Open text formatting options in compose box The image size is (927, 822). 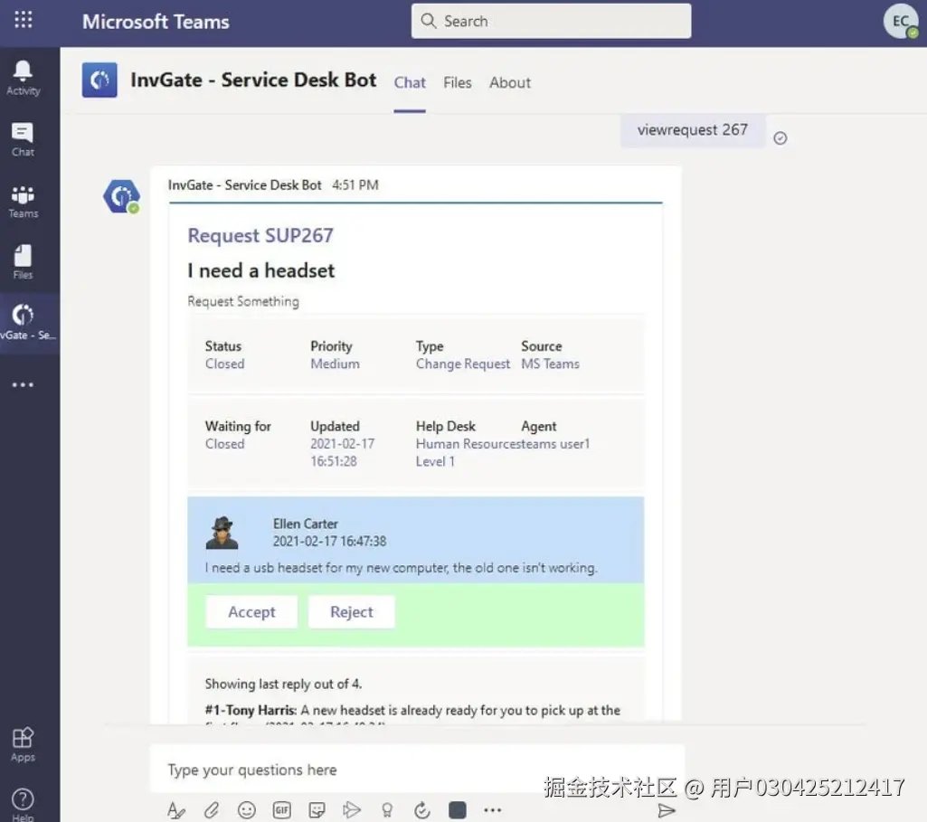tap(175, 810)
